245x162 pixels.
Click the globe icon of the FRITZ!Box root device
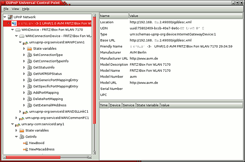14,23
